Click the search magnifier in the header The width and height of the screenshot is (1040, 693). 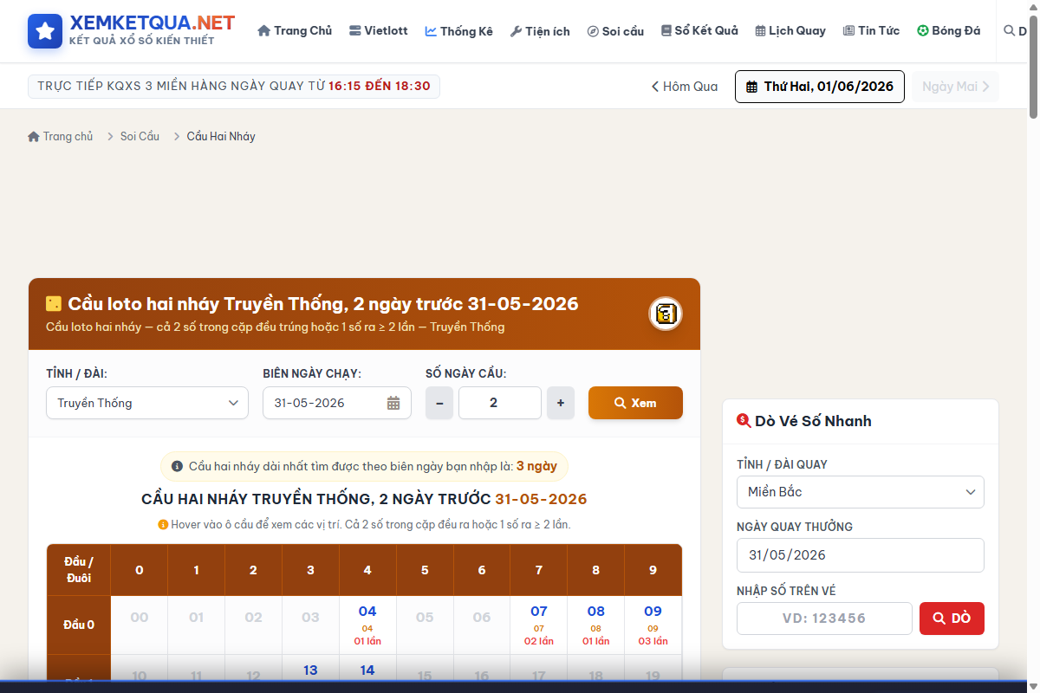pyautogui.click(x=1009, y=30)
